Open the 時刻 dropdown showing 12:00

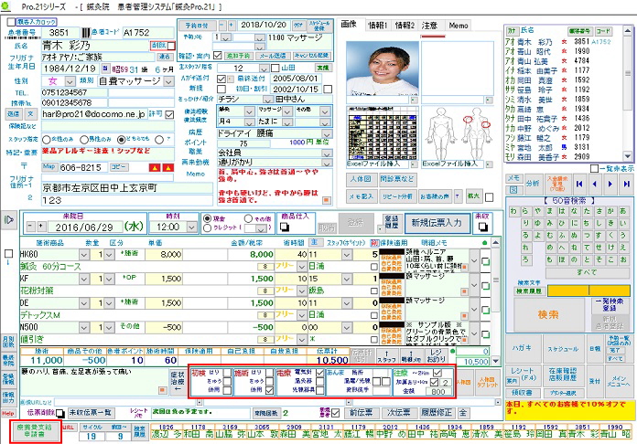[192, 227]
